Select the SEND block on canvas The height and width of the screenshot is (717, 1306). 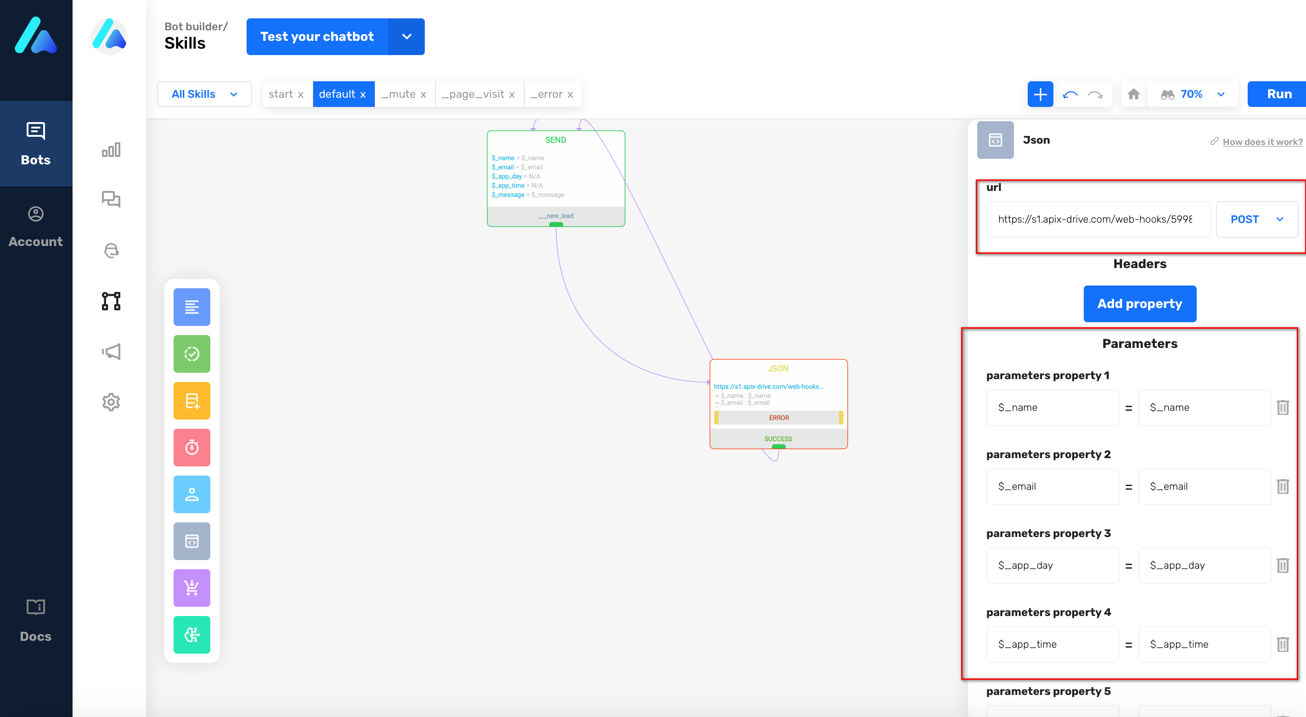[x=556, y=179]
